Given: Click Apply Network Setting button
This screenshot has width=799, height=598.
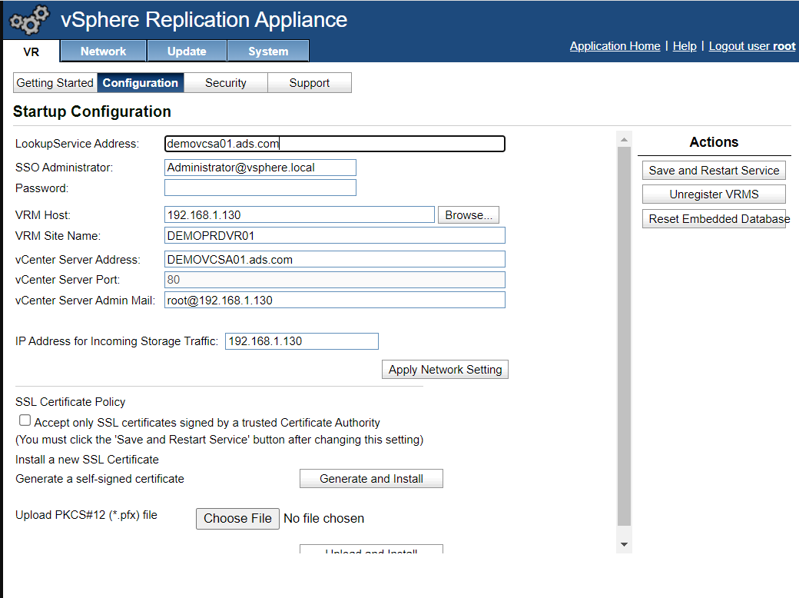Looking at the screenshot, I should pyautogui.click(x=445, y=370).
